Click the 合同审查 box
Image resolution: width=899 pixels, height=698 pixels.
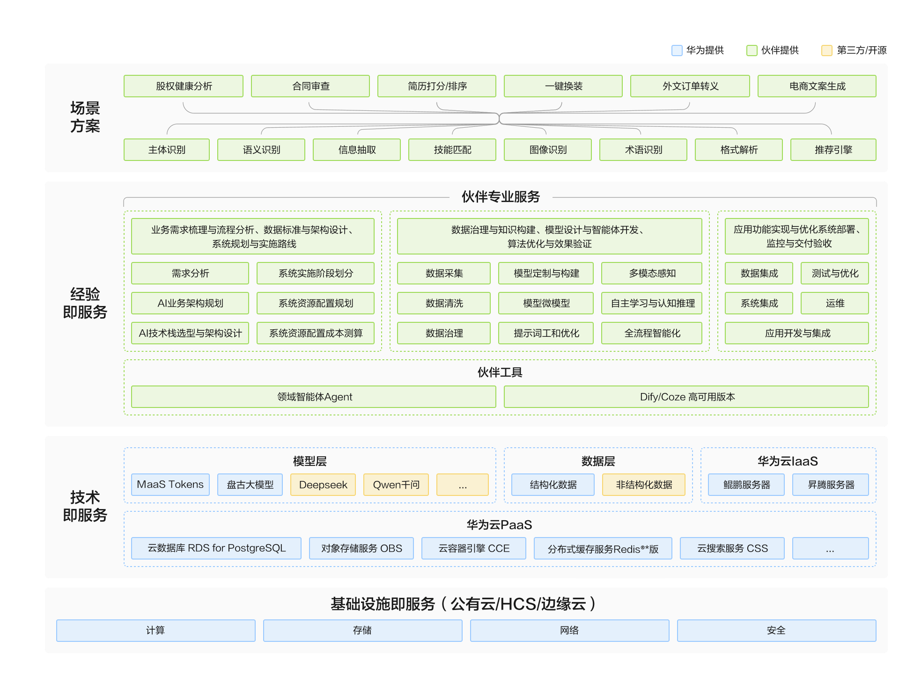tap(310, 86)
